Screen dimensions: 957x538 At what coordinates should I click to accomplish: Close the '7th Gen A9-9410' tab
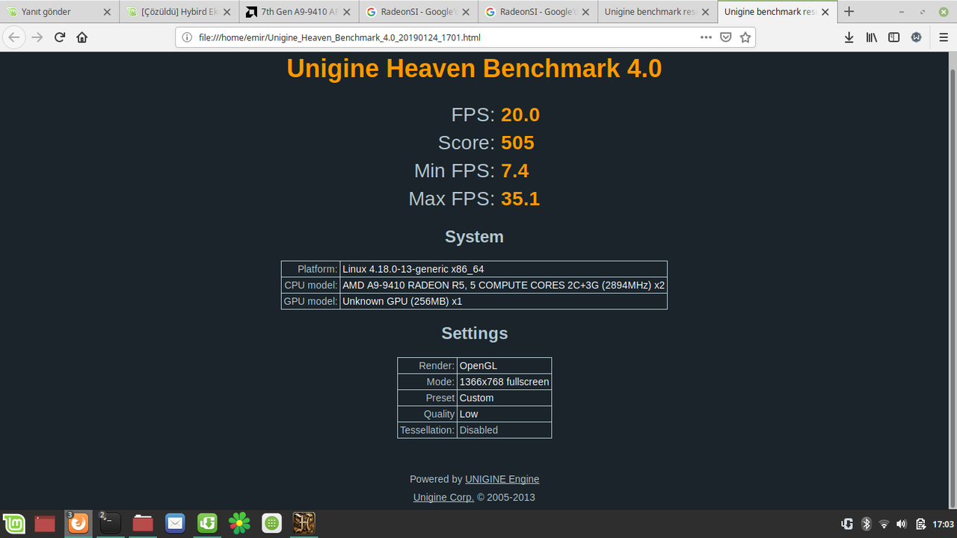(346, 12)
